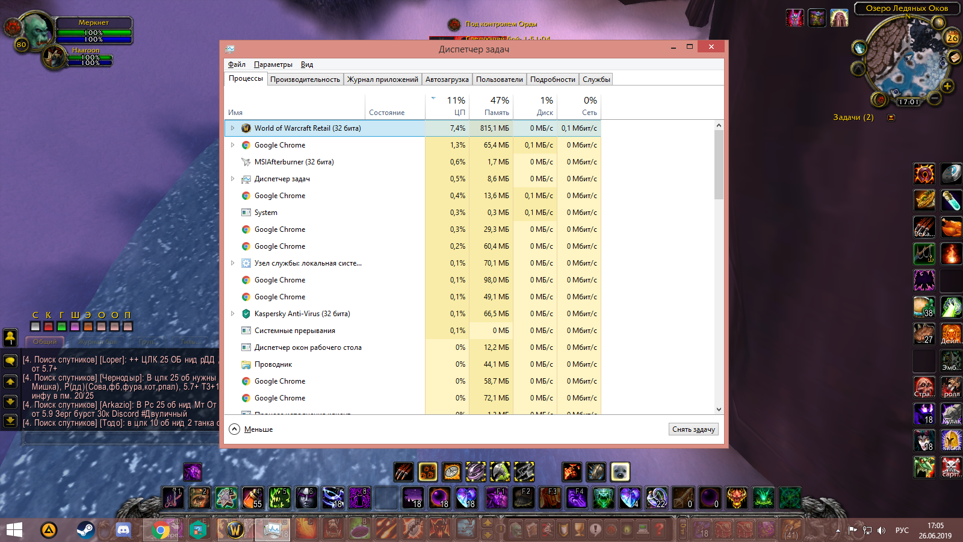Switch to the Производительность tab
Screen dimensions: 963x542
click(305, 79)
